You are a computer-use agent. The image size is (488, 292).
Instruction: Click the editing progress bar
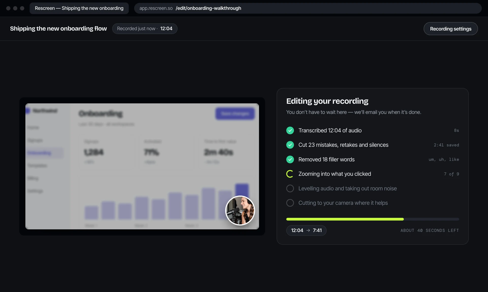point(373,219)
